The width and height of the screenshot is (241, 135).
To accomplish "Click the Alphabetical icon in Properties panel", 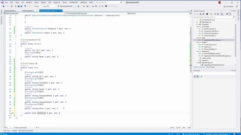I will [x=198, y=76].
